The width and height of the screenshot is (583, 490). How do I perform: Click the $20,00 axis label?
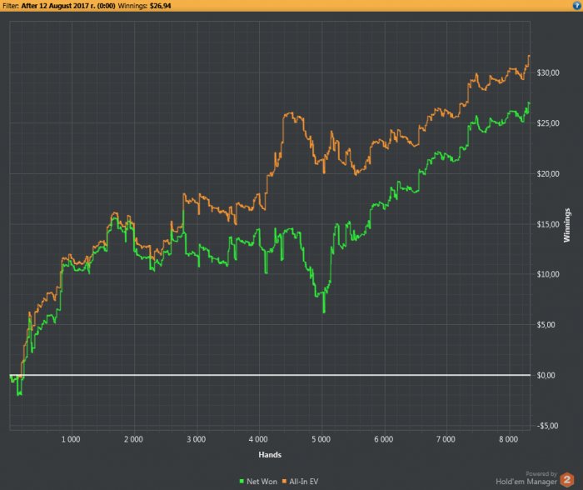(548, 174)
